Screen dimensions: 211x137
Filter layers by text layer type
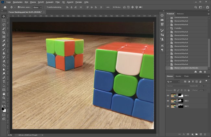[x=193, y=82]
